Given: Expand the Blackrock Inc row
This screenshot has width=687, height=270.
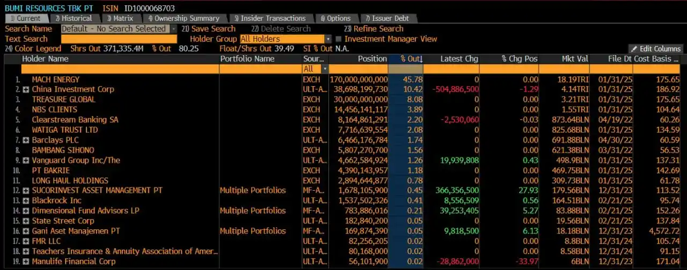Looking at the screenshot, I should tap(26, 201).
